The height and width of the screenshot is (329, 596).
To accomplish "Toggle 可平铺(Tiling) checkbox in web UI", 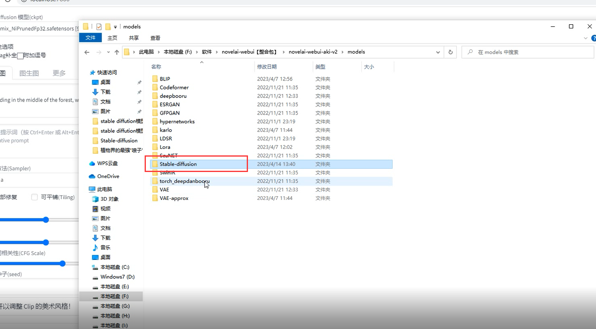I will pyautogui.click(x=34, y=197).
